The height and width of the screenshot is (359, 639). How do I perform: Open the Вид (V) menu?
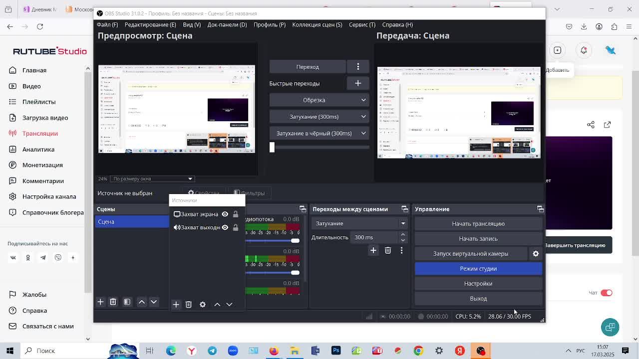192,24
